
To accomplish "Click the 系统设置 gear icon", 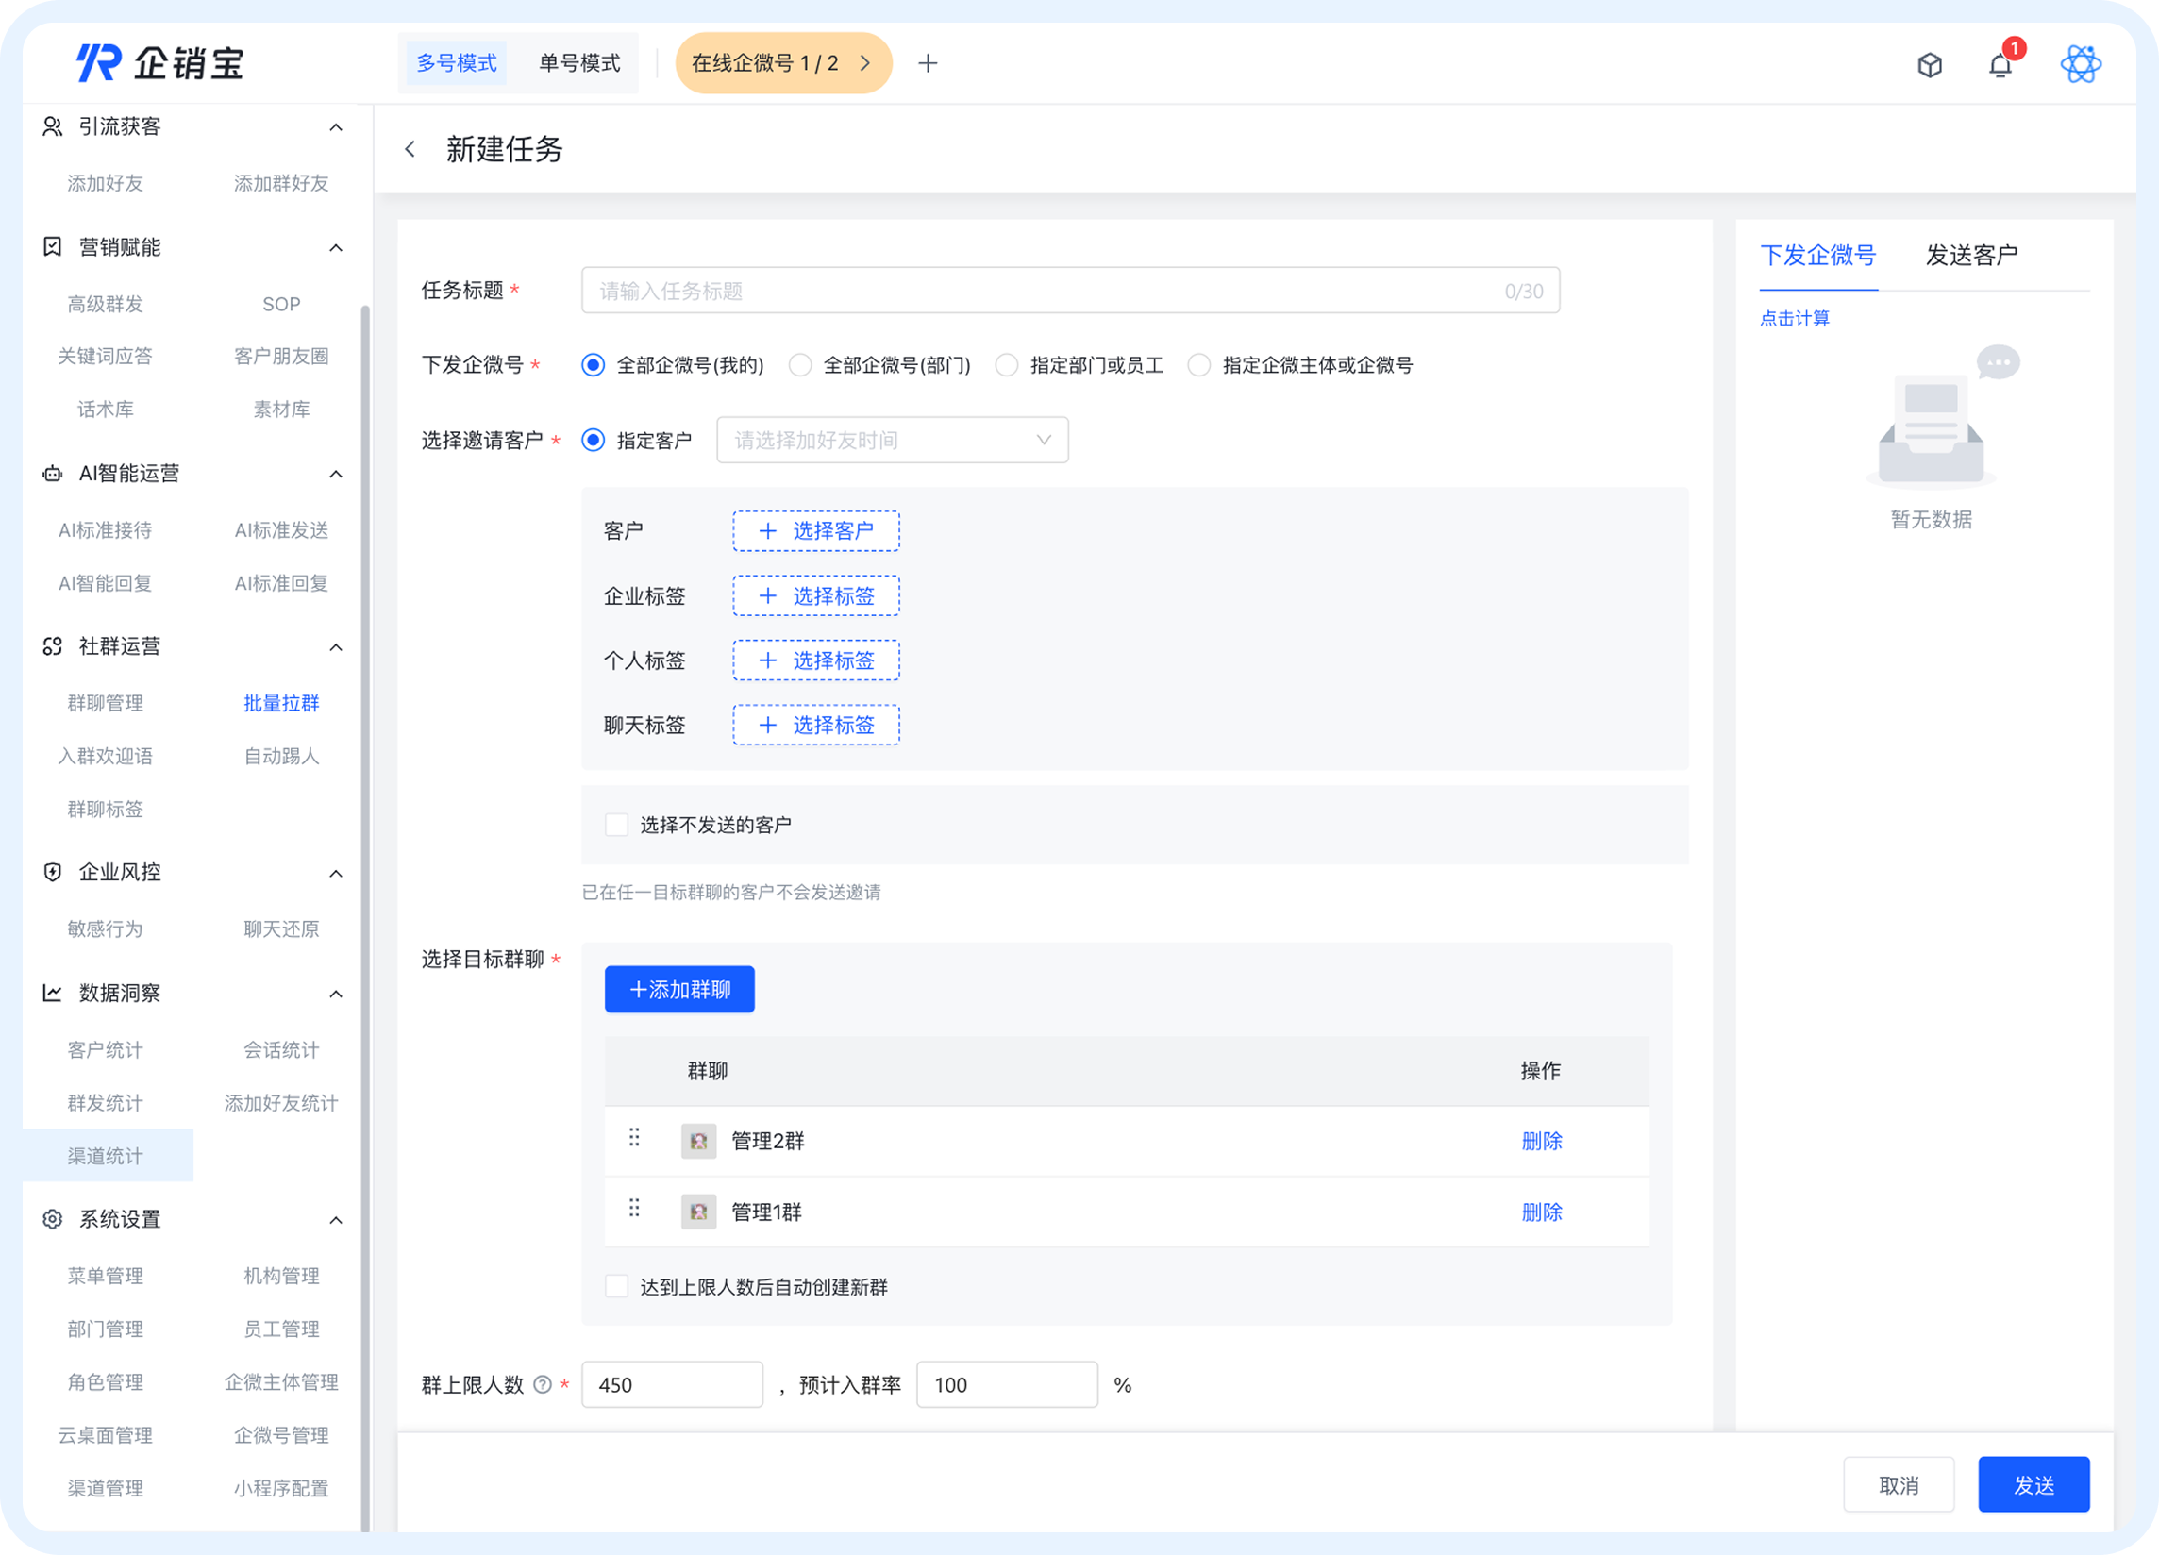I will tap(52, 1218).
